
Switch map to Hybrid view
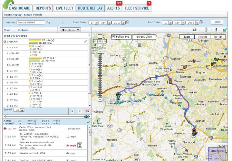click(x=202, y=37)
